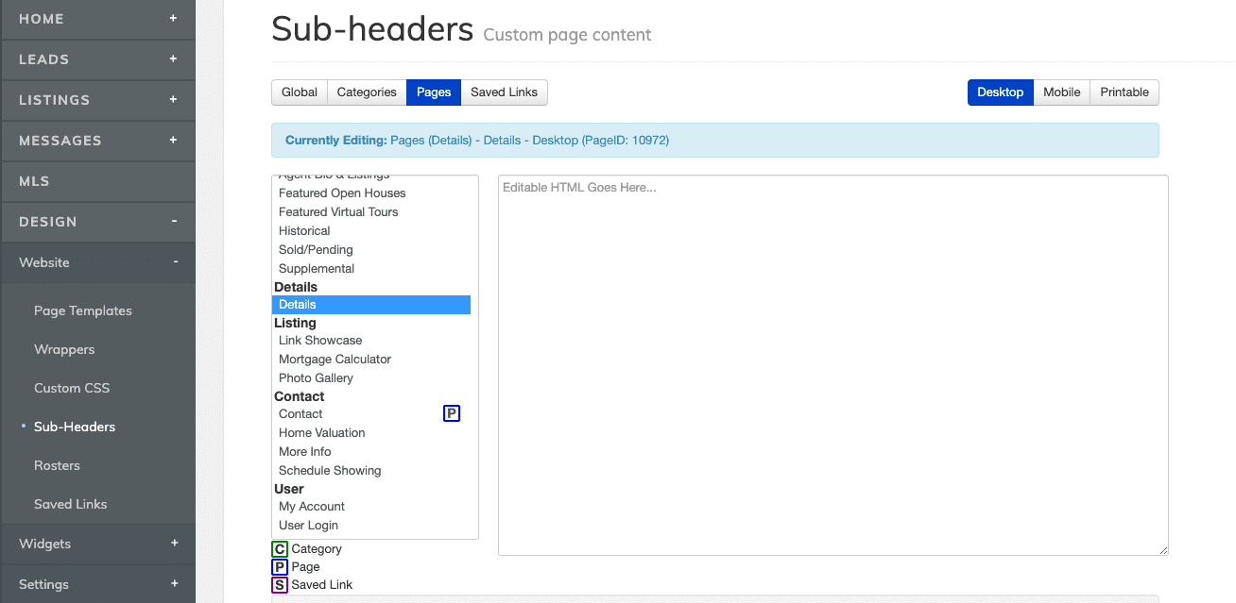1236x603 pixels.
Task: Open the Page Templates page
Action: [x=83, y=310]
